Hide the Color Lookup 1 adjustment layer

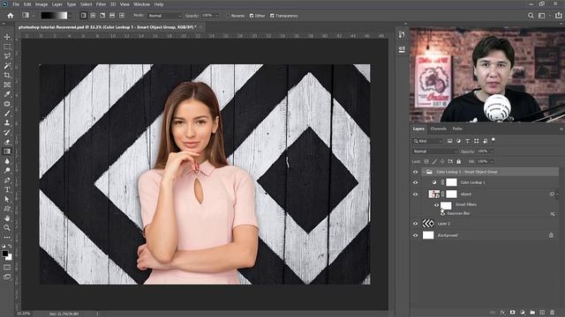415,182
